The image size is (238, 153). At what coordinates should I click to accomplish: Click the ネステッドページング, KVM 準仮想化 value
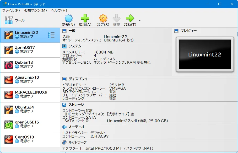(x=122, y=62)
